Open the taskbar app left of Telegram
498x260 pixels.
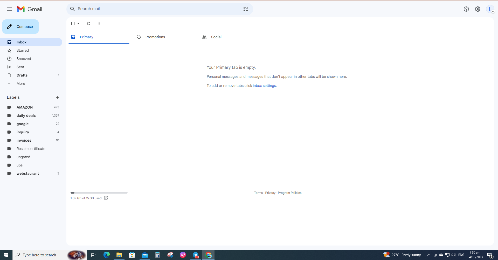point(183,255)
